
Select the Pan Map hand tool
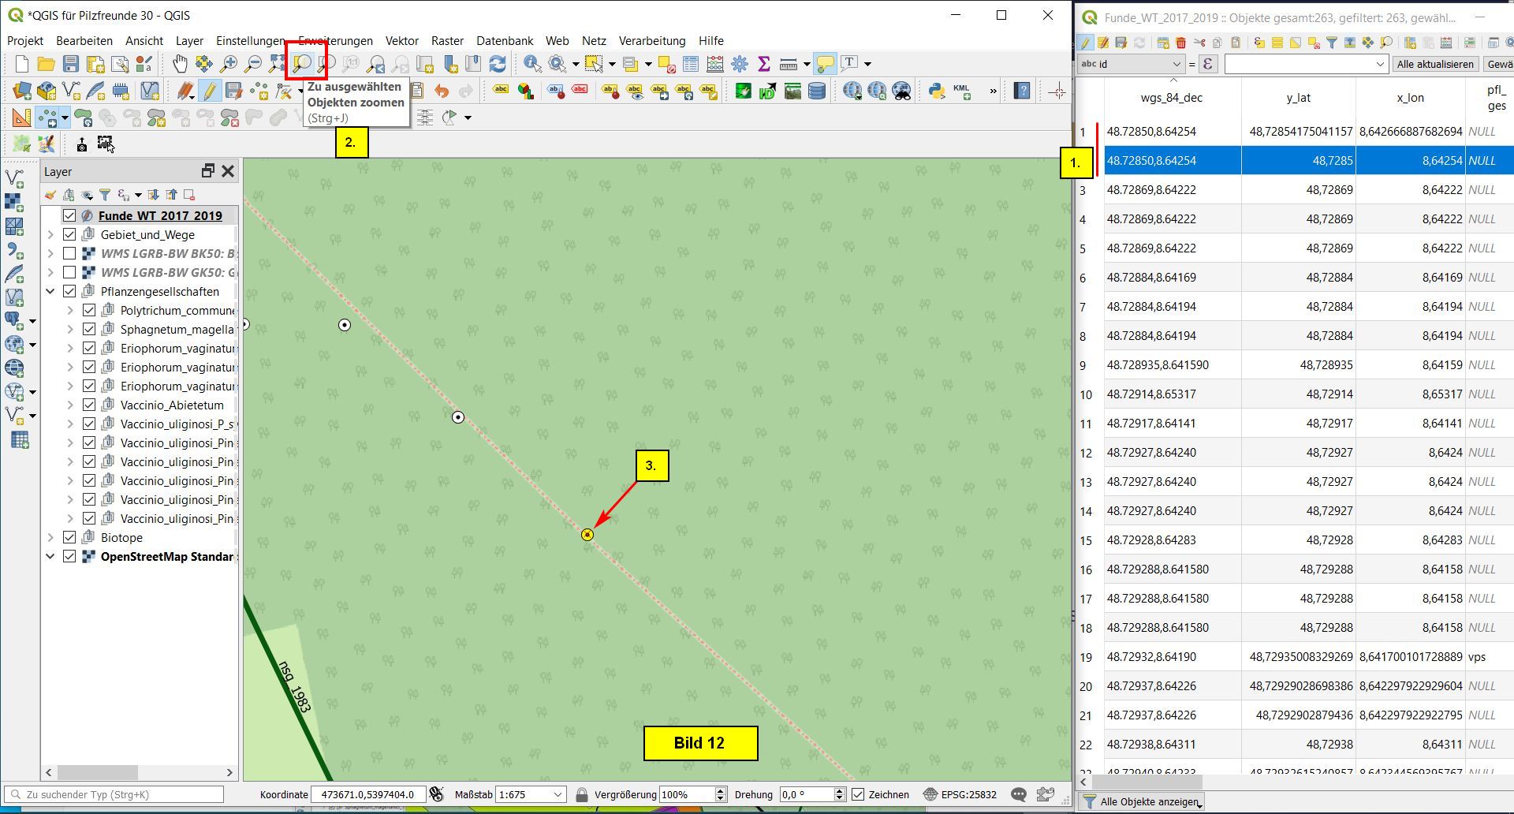(x=180, y=64)
